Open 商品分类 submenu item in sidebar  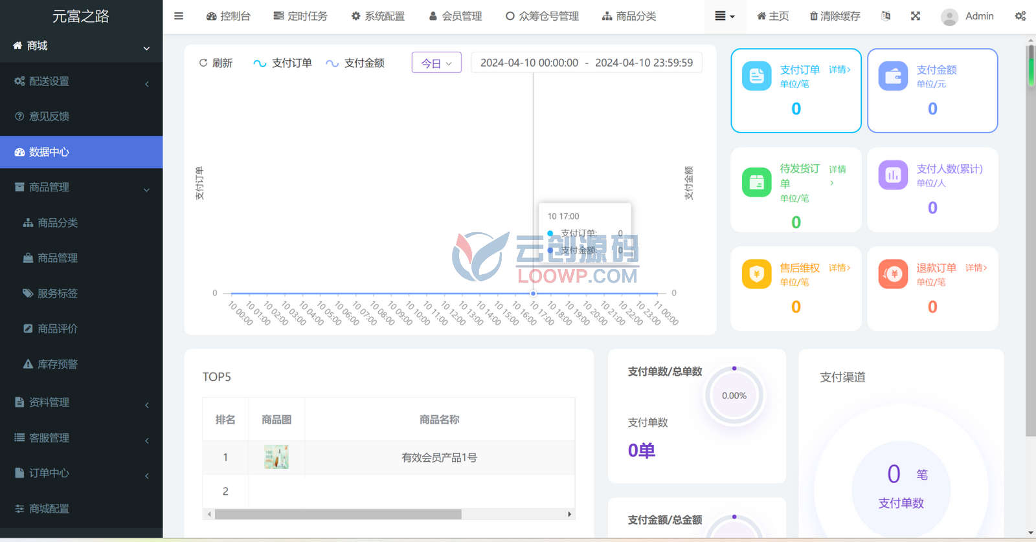coord(81,222)
